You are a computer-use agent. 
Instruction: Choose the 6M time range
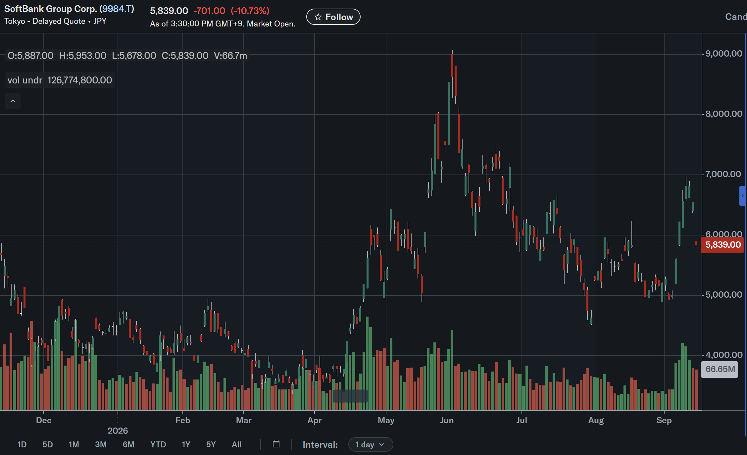(x=128, y=444)
